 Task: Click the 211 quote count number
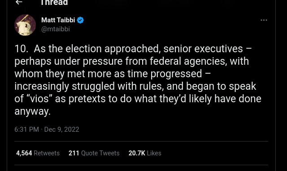pos(74,153)
